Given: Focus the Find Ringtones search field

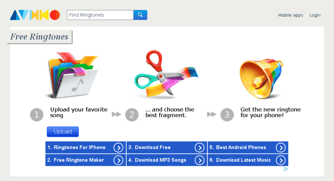Looking at the screenshot, I should [100, 15].
